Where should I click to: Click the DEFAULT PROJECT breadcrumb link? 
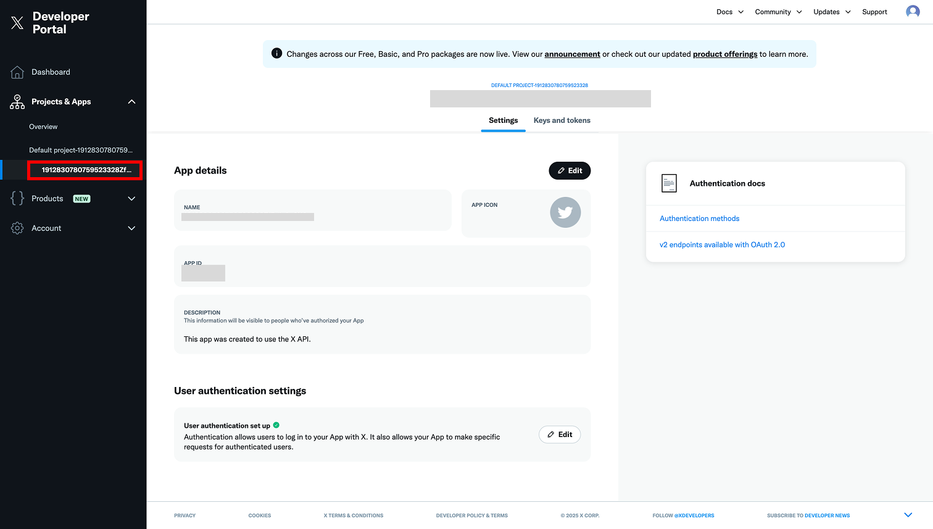[539, 85]
